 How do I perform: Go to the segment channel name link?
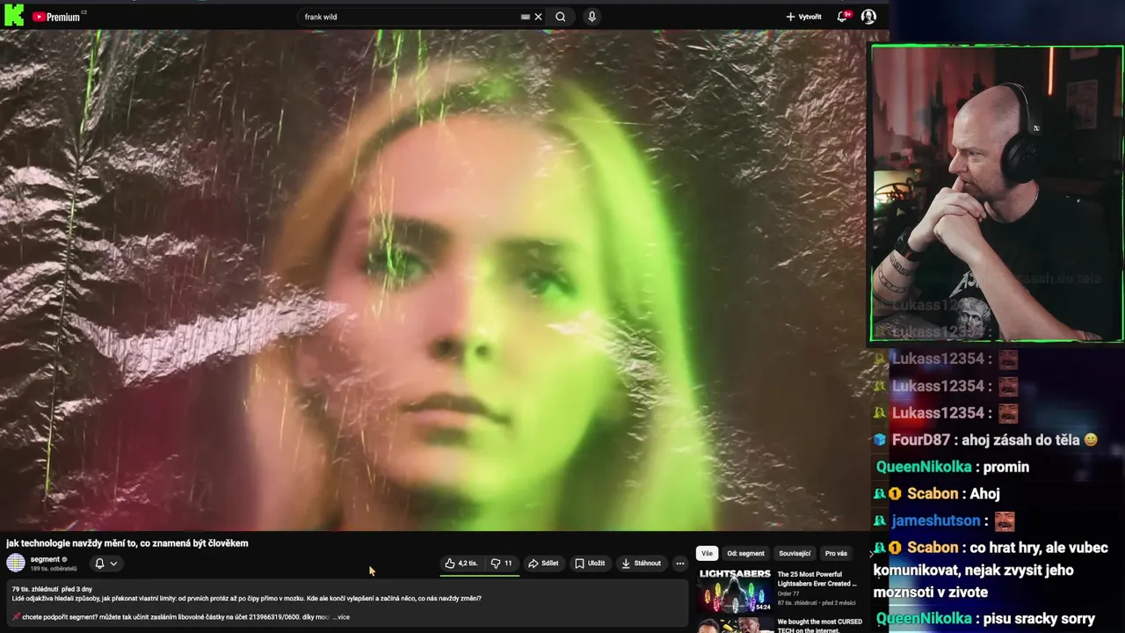pos(45,559)
